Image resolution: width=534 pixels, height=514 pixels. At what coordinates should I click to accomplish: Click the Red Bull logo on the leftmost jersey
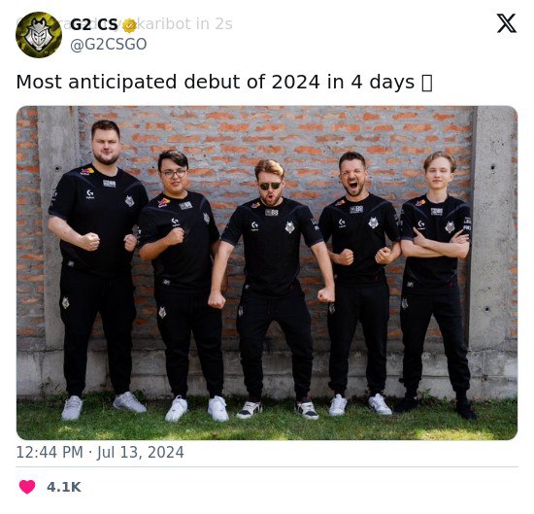pyautogui.click(x=86, y=171)
